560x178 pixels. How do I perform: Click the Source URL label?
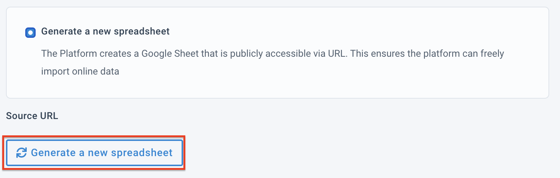click(x=32, y=116)
